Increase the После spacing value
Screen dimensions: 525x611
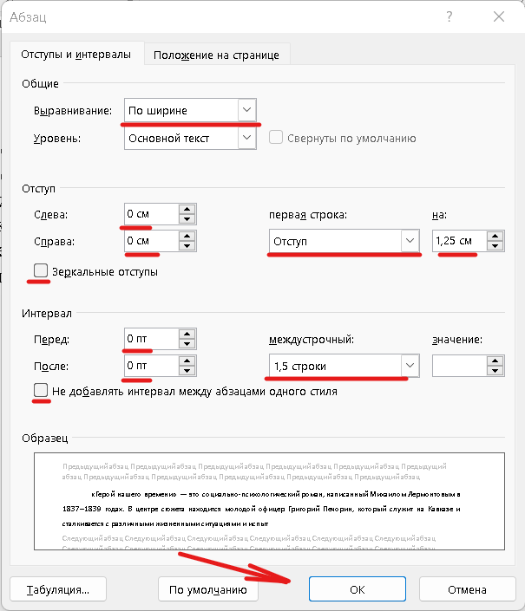pos(187,361)
